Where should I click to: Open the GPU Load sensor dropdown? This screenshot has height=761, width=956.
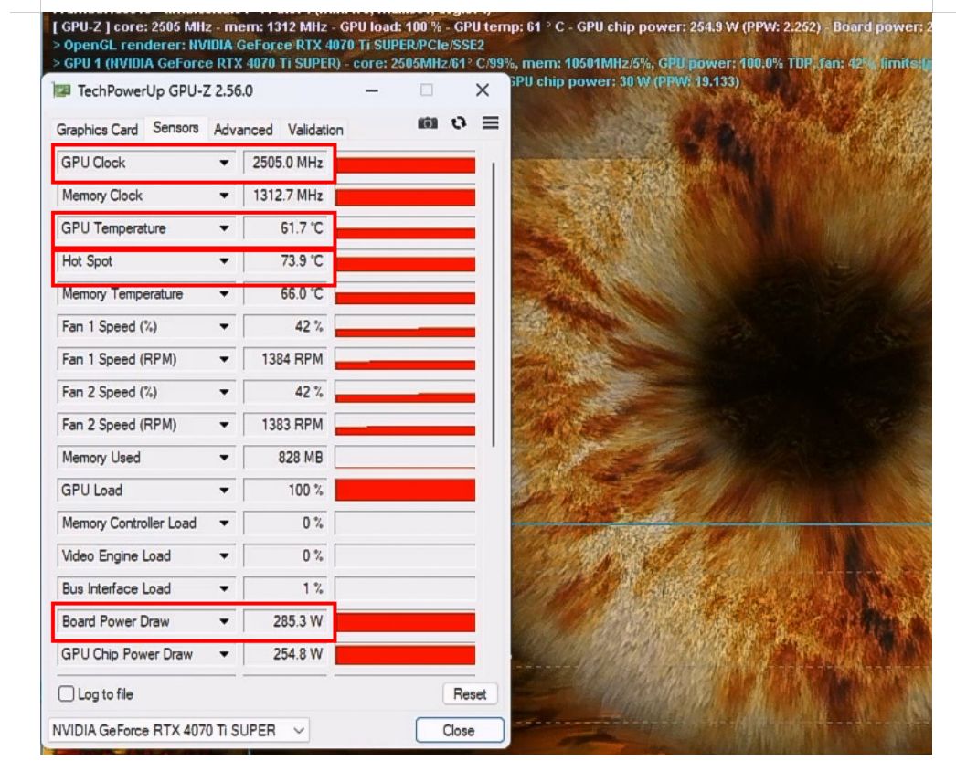[224, 491]
